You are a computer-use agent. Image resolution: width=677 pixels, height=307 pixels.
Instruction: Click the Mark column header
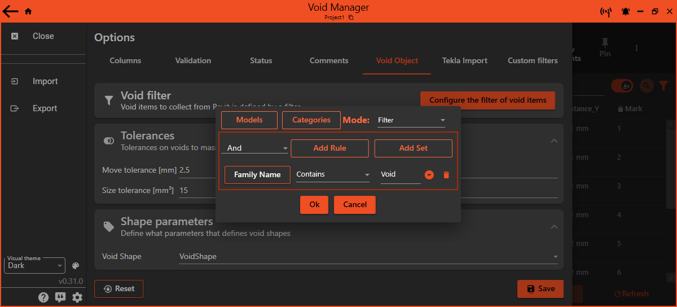[x=630, y=109]
